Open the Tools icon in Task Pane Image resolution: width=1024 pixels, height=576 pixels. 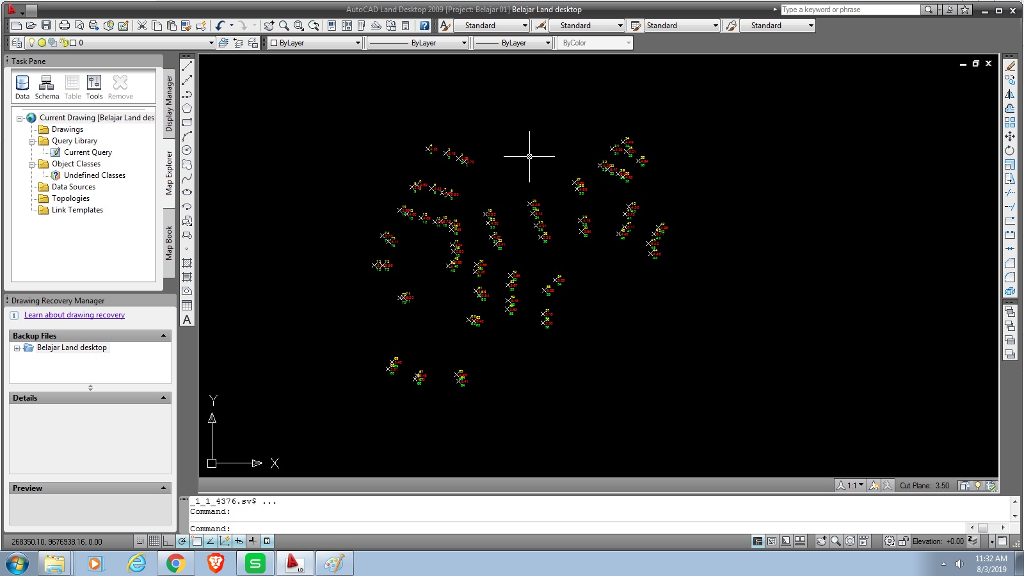(94, 87)
